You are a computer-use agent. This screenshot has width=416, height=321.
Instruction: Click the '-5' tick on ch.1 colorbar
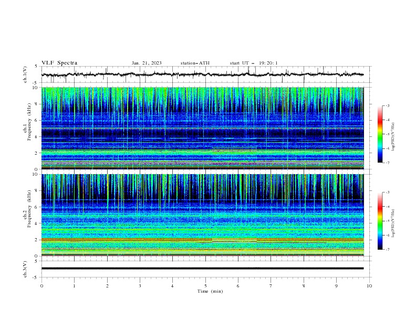coord(388,134)
